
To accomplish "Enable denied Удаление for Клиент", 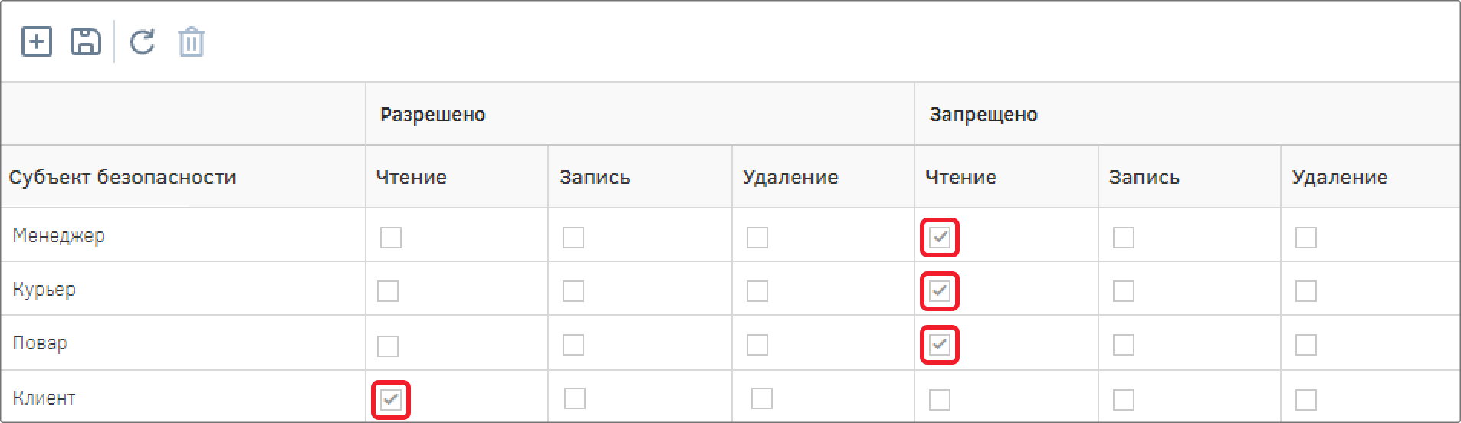I will point(1306,399).
